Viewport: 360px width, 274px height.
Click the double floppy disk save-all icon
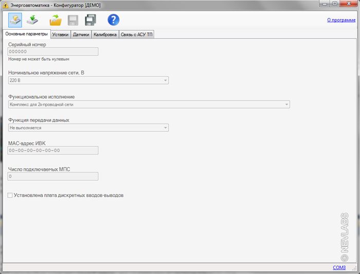coord(91,20)
